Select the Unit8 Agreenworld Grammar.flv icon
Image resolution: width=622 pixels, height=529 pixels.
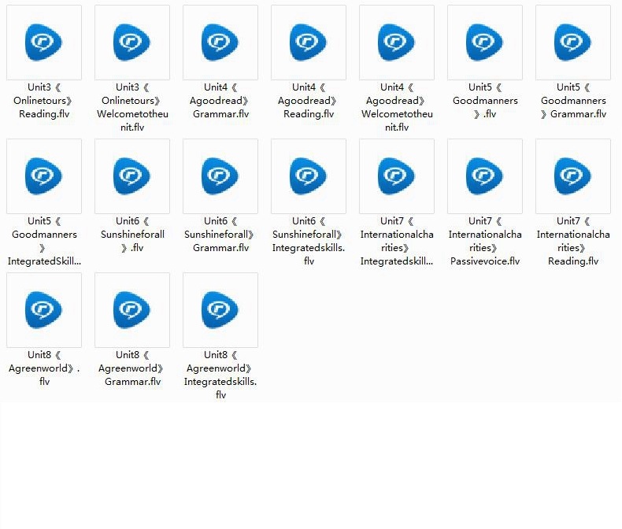[x=132, y=310]
